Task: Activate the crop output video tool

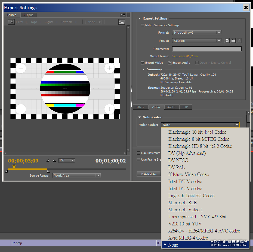Action: (11, 22)
